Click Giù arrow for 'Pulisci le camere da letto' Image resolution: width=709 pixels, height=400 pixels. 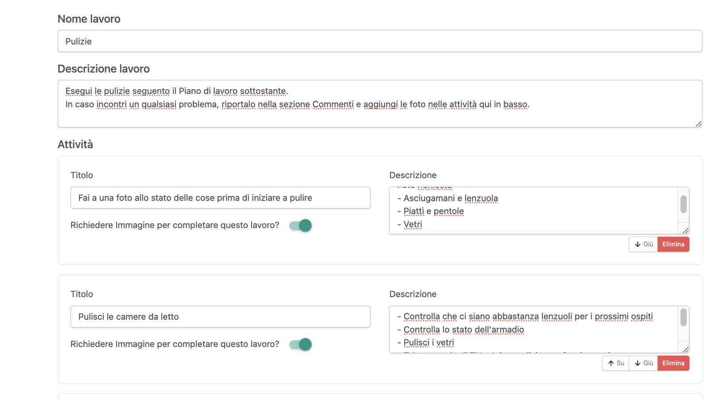click(x=643, y=363)
